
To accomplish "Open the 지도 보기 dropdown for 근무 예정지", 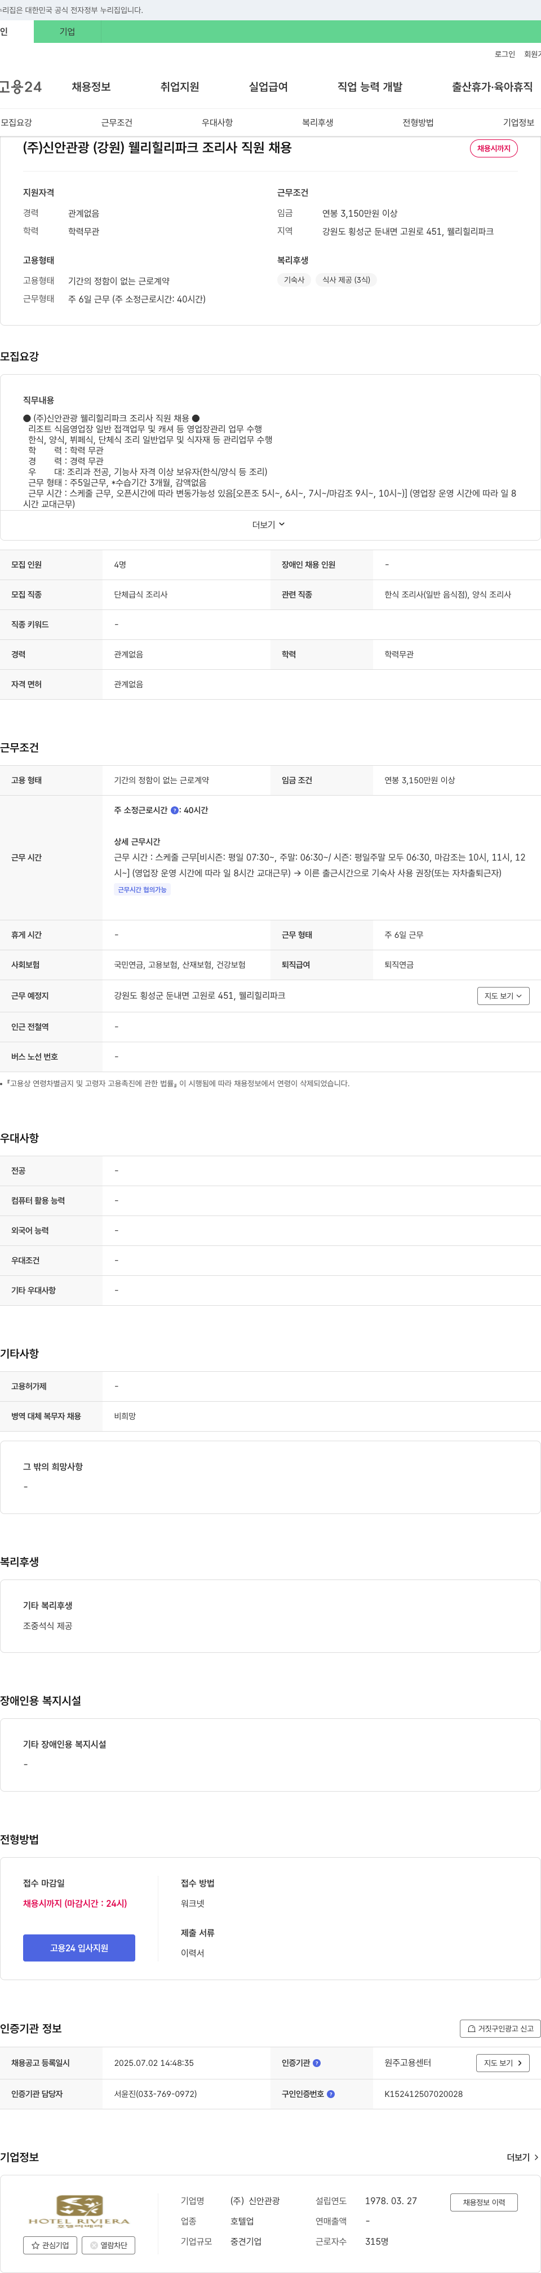I will point(503,995).
